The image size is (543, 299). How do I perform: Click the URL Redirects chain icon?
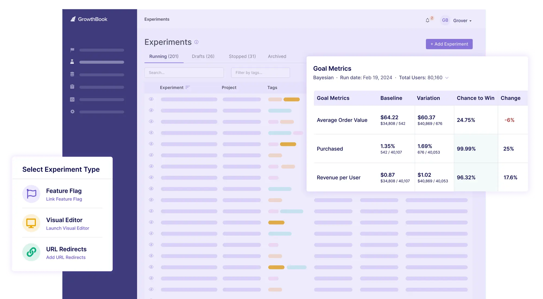click(x=31, y=252)
